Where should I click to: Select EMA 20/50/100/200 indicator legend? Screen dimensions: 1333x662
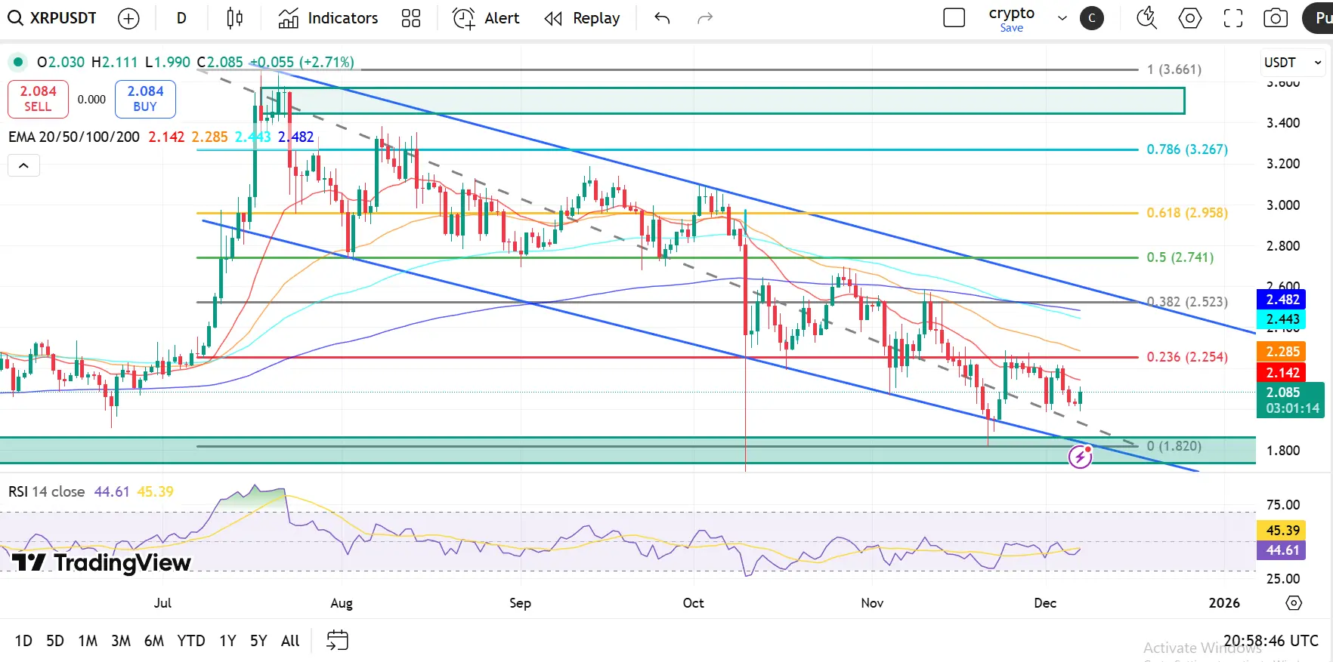(x=74, y=137)
